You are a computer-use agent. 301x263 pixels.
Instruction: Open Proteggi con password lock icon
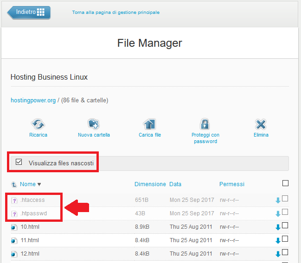coord(205,124)
